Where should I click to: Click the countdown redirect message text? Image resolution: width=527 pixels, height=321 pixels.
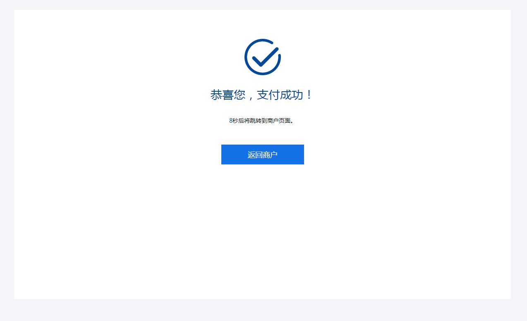pyautogui.click(x=262, y=121)
